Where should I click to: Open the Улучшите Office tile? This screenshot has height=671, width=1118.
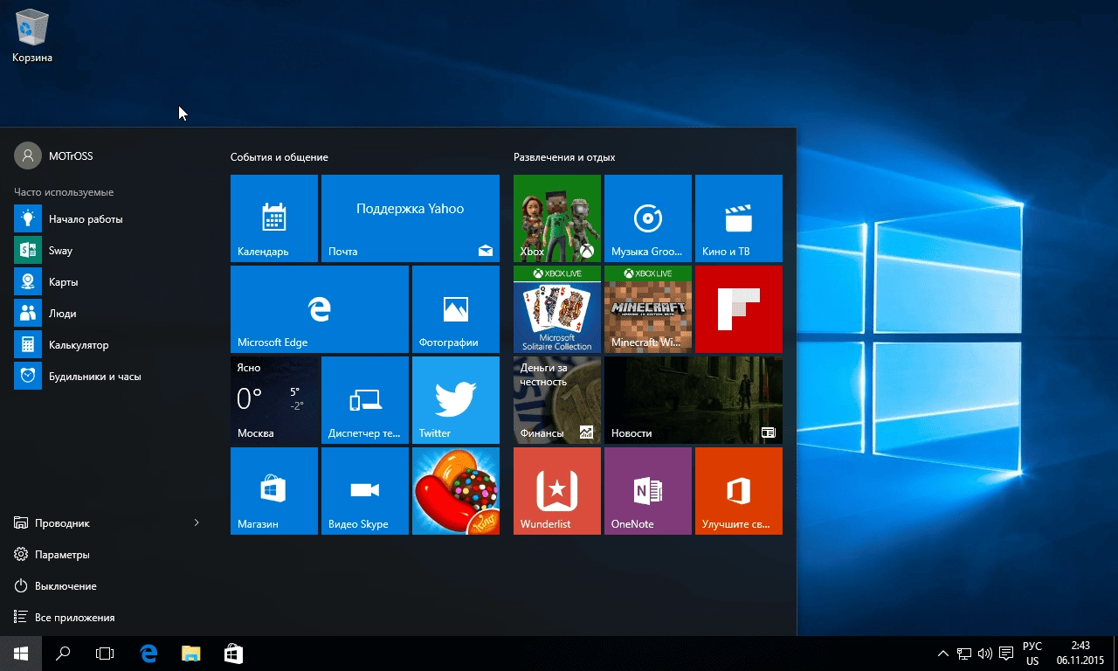coord(739,491)
